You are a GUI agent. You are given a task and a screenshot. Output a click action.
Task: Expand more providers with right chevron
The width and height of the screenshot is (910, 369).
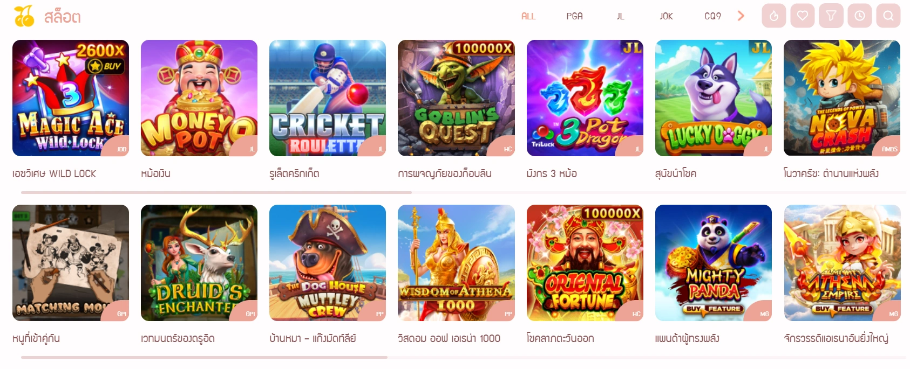pyautogui.click(x=741, y=16)
